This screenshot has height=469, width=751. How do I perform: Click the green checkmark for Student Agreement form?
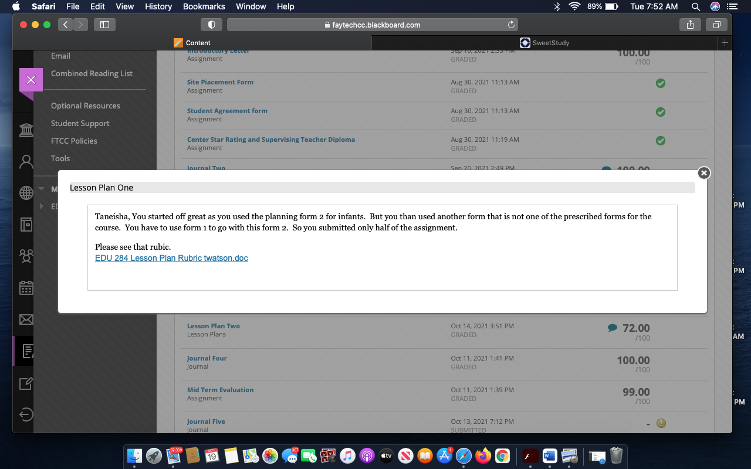pos(661,111)
